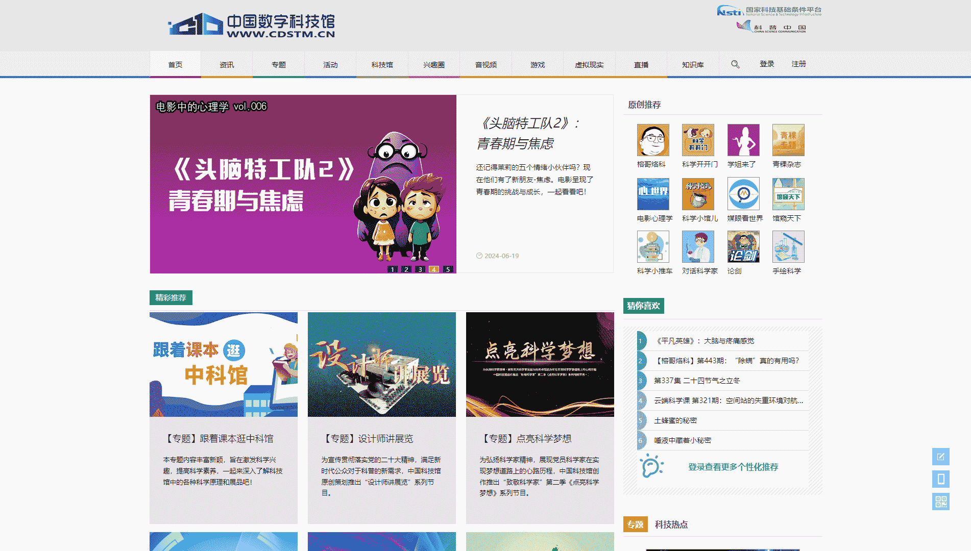Screen dimensions: 971x551
Task: Click the floating mobile phone icon
Action: (941, 479)
